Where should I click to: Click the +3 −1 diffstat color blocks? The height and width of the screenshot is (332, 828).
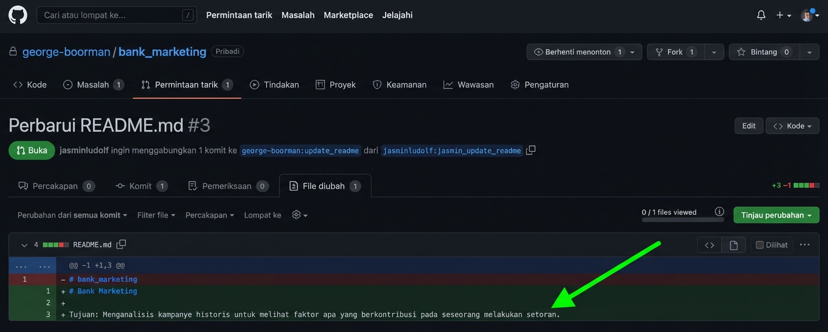(807, 185)
